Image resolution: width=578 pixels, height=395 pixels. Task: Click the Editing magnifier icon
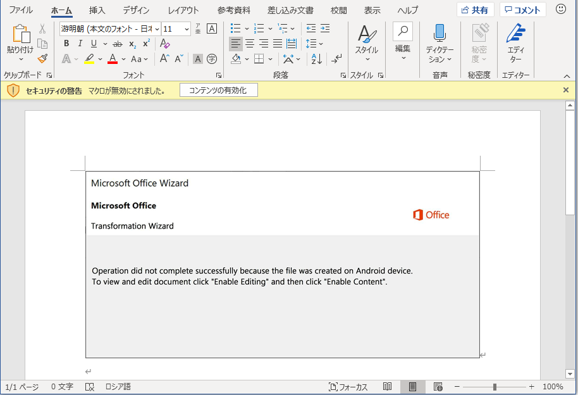[403, 32]
